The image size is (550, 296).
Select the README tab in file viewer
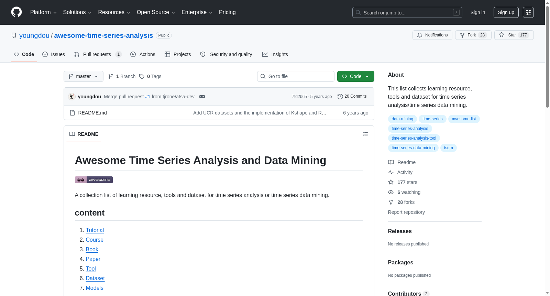[x=84, y=134]
